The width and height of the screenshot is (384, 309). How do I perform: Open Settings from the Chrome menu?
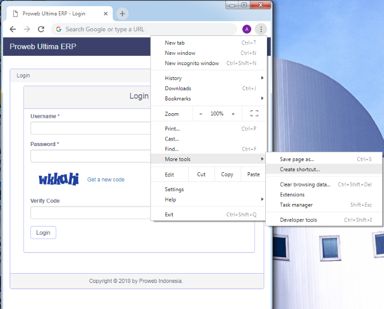click(x=208, y=190)
